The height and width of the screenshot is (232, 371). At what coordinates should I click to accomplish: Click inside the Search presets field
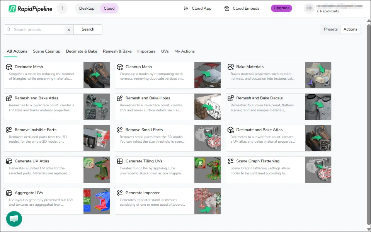[35, 29]
